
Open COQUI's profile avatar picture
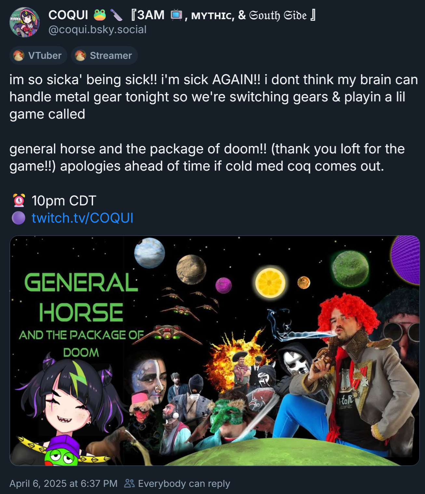(x=25, y=22)
